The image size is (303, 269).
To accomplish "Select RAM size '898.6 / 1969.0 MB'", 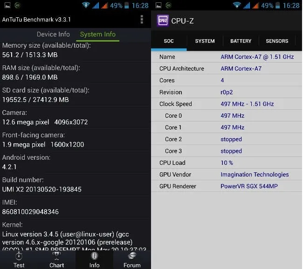I will [30, 77].
